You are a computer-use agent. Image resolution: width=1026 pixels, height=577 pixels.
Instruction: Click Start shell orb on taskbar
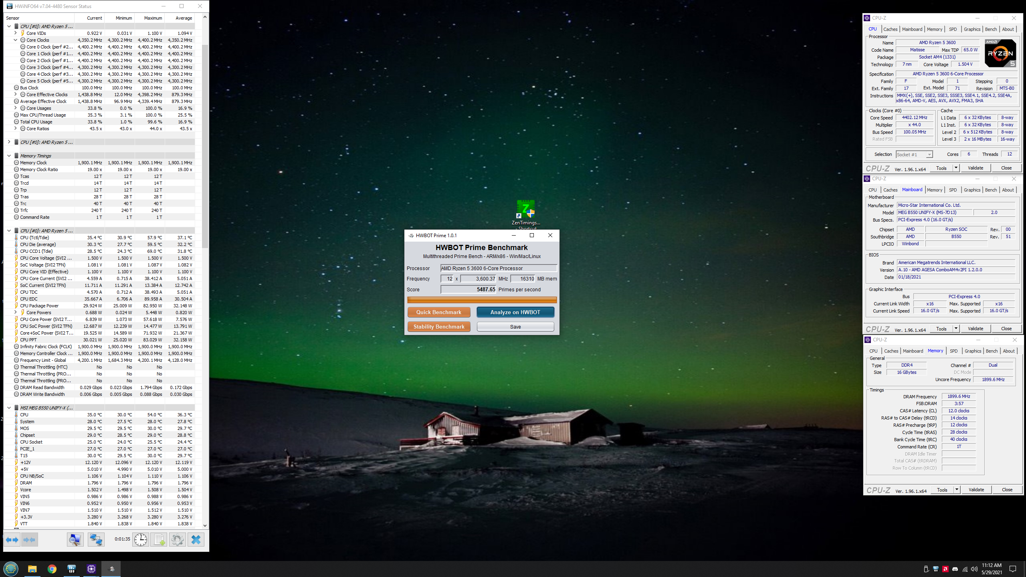(11, 569)
